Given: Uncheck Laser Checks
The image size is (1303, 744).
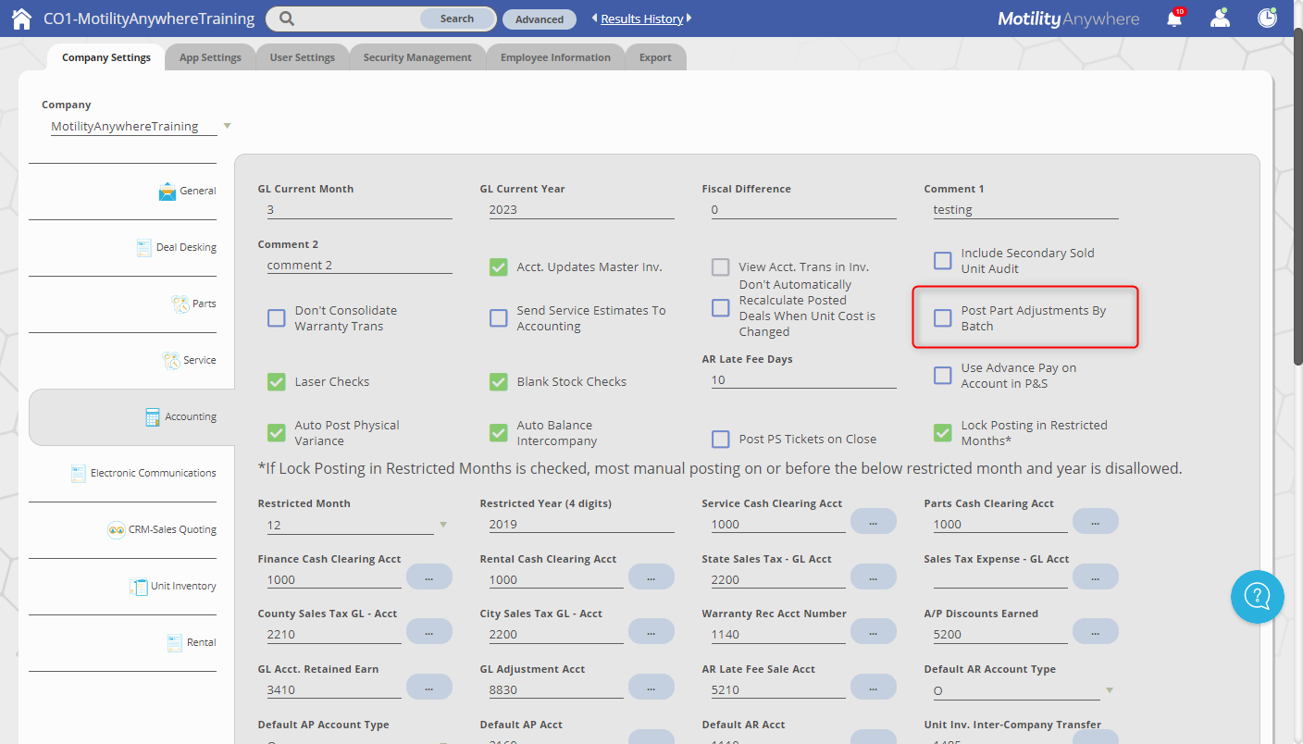Looking at the screenshot, I should [x=277, y=382].
